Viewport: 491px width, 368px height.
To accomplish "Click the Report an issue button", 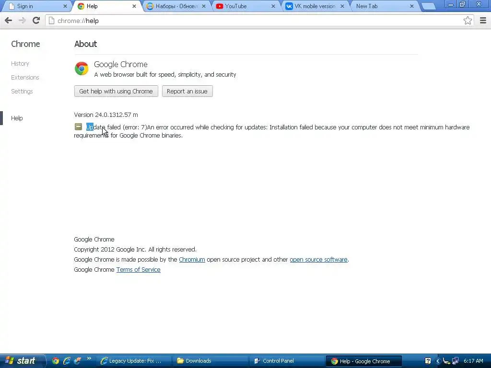I will (187, 91).
